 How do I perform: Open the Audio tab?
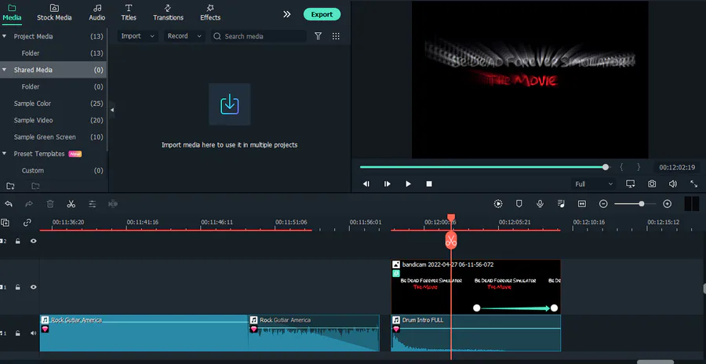pos(96,13)
